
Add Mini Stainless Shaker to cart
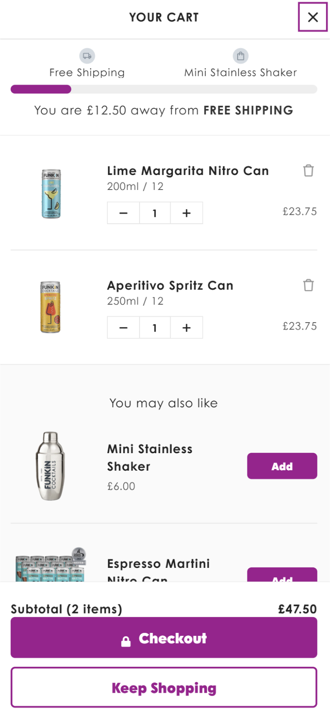282,466
